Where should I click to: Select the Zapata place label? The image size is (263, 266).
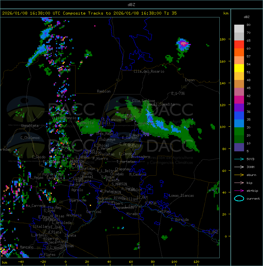(x=70, y=235)
